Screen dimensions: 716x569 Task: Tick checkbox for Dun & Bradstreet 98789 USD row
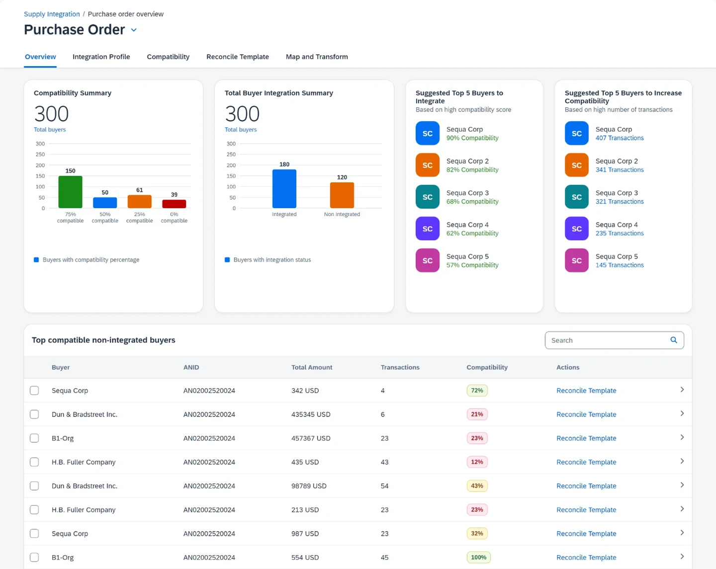tap(34, 486)
